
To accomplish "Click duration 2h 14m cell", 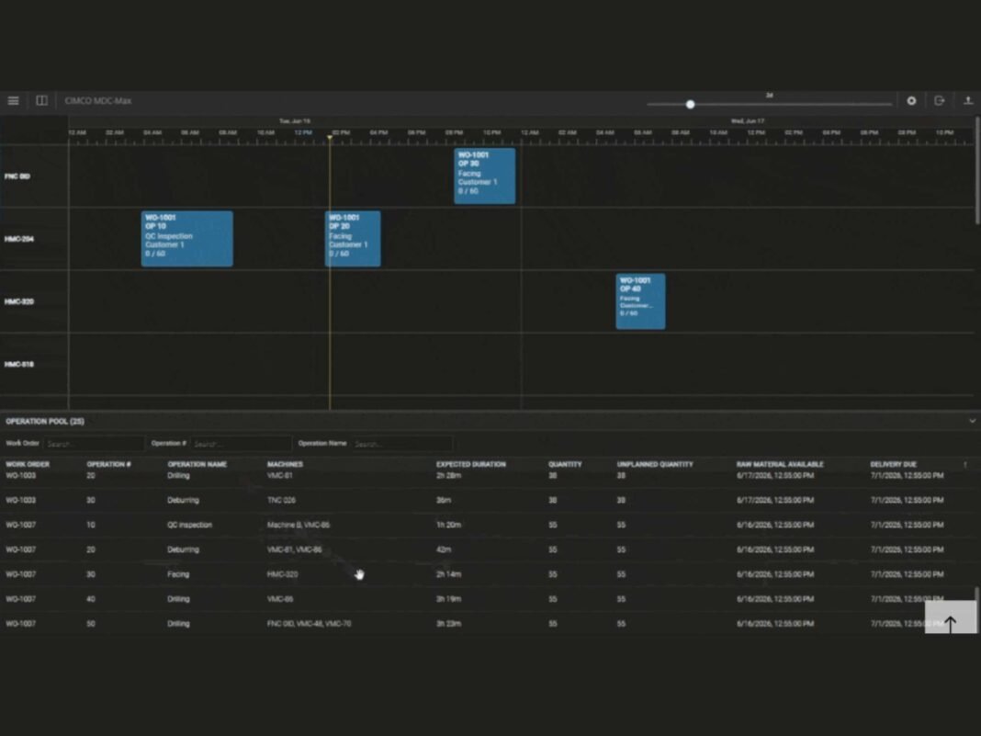I will [x=448, y=574].
